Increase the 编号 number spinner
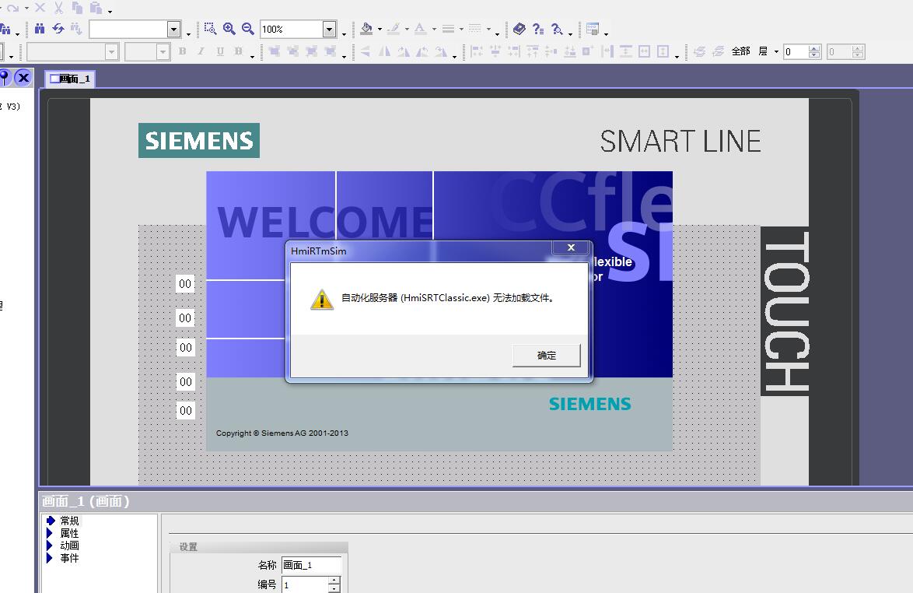This screenshot has width=913, height=593. point(334,581)
